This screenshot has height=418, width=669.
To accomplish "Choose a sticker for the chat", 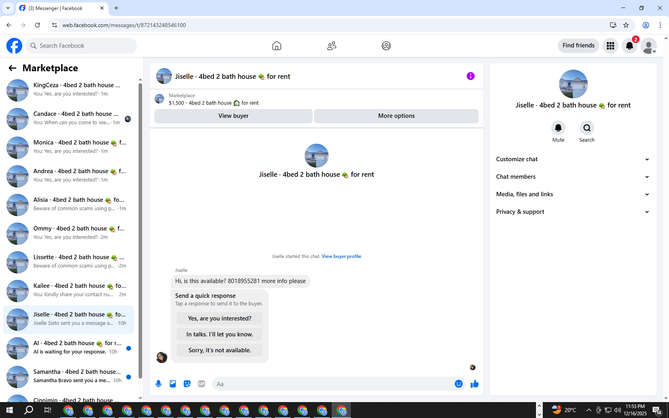I will click(187, 384).
